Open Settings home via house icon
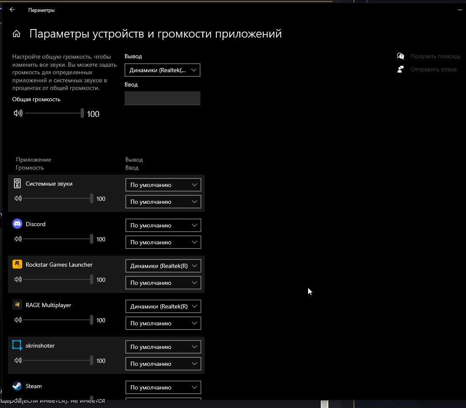Image resolution: width=466 pixels, height=408 pixels. click(x=16, y=34)
